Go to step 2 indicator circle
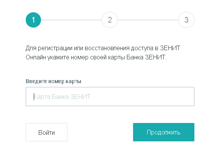This screenshot has height=154, width=222. point(110,20)
